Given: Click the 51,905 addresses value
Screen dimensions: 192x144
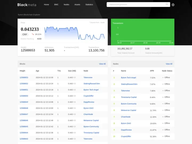Looking at the screenshot, I should pyautogui.click(x=50, y=50).
